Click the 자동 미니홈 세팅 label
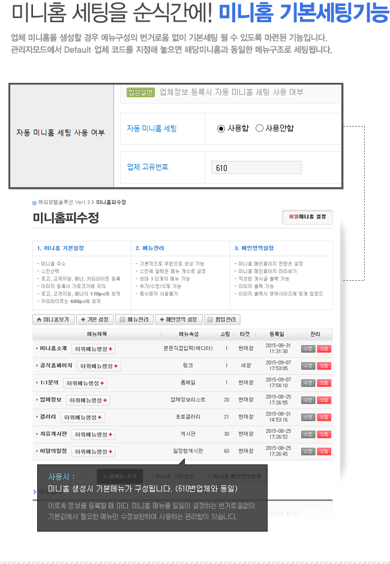The image size is (390, 564). coord(151,128)
